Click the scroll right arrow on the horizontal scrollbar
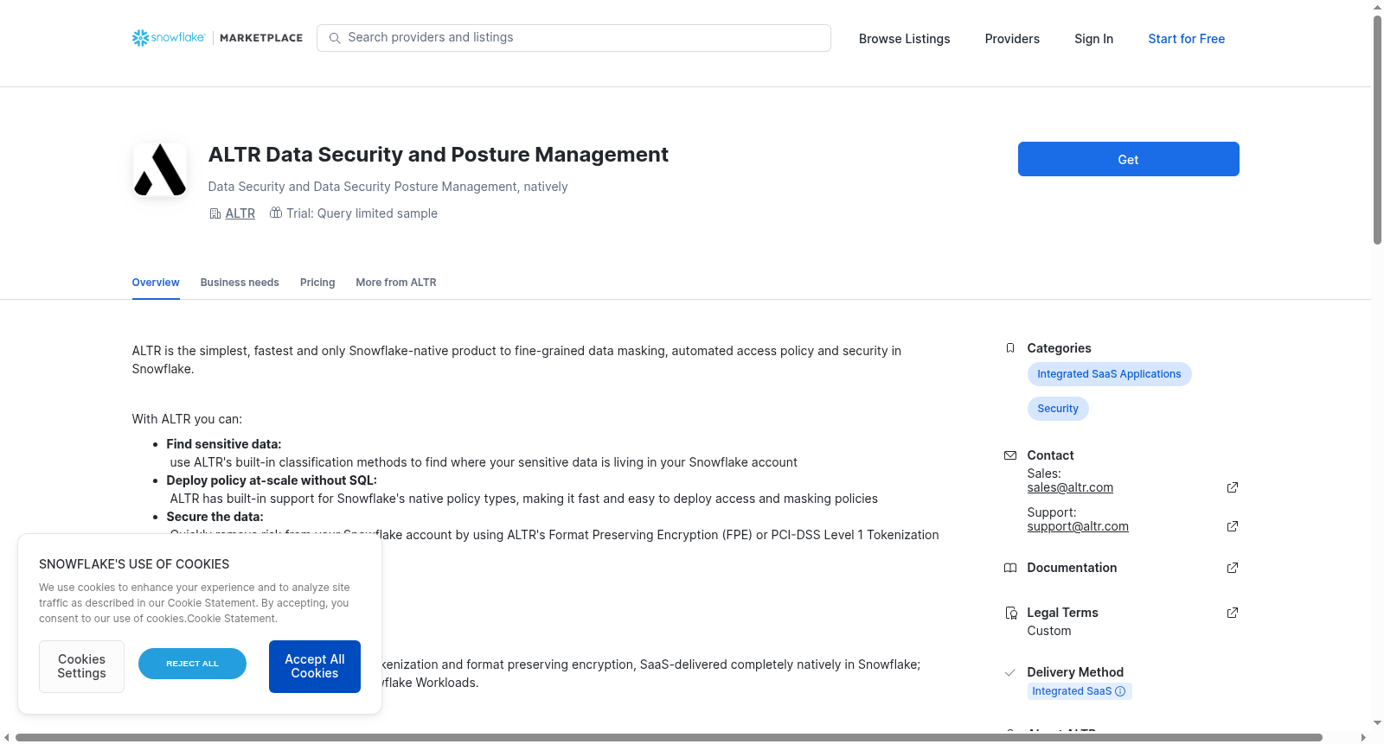 (1364, 738)
